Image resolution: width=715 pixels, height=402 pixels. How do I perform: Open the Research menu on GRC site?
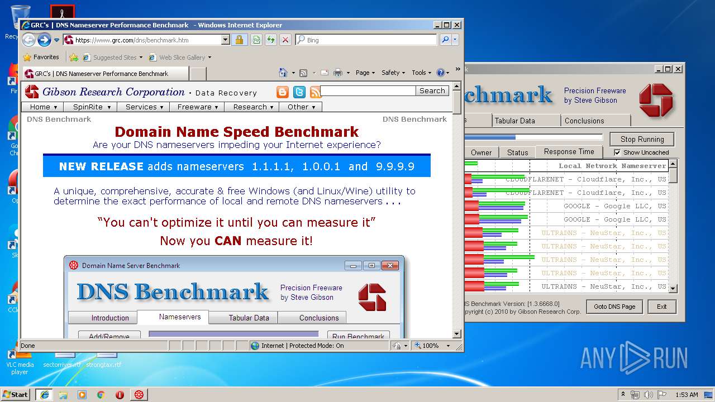(252, 107)
